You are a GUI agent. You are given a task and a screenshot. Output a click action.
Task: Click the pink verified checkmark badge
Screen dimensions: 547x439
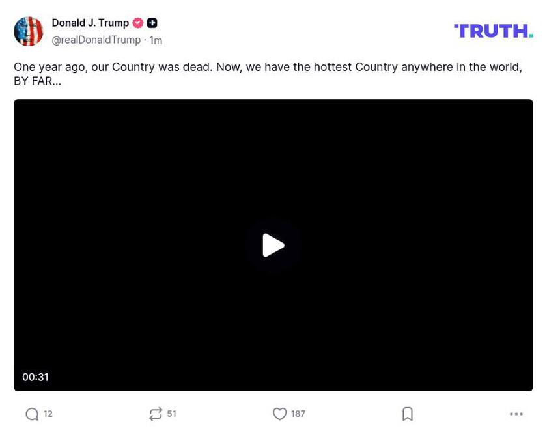click(x=137, y=23)
